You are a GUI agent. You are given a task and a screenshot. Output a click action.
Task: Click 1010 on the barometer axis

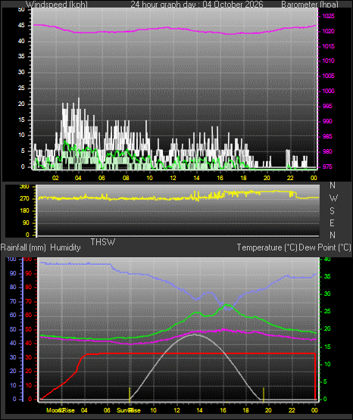click(328, 61)
